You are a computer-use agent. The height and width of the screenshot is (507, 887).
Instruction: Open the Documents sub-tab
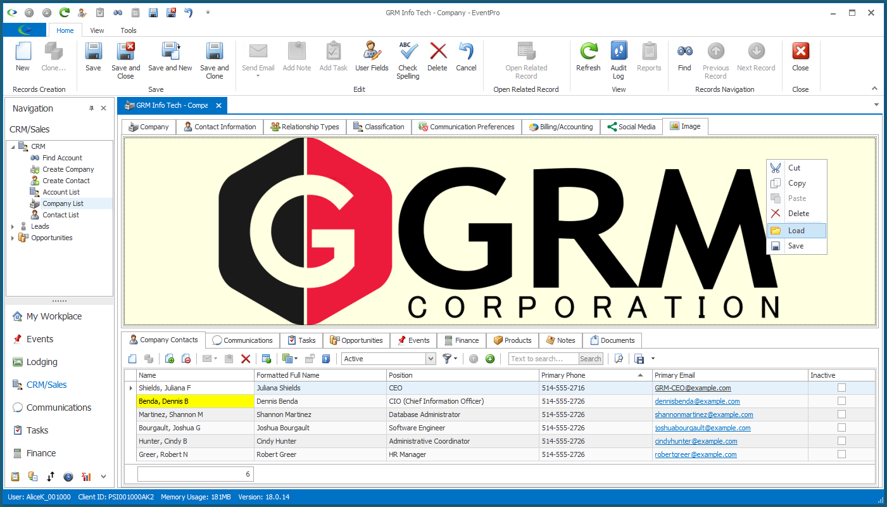(x=612, y=340)
